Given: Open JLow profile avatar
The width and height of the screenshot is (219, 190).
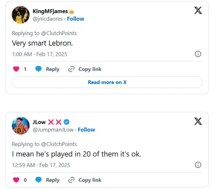Looking at the screenshot, I should [x=21, y=126].
